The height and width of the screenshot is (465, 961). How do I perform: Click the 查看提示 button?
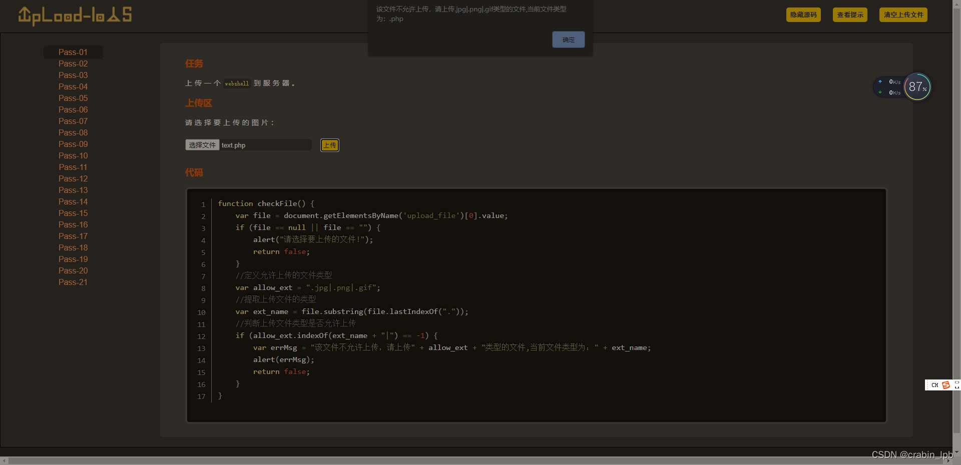point(850,15)
